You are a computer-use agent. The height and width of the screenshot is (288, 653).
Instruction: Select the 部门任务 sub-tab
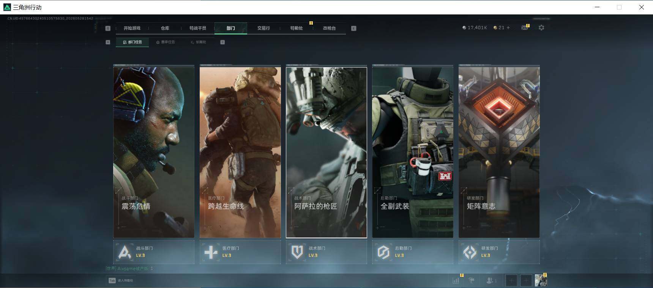point(132,42)
